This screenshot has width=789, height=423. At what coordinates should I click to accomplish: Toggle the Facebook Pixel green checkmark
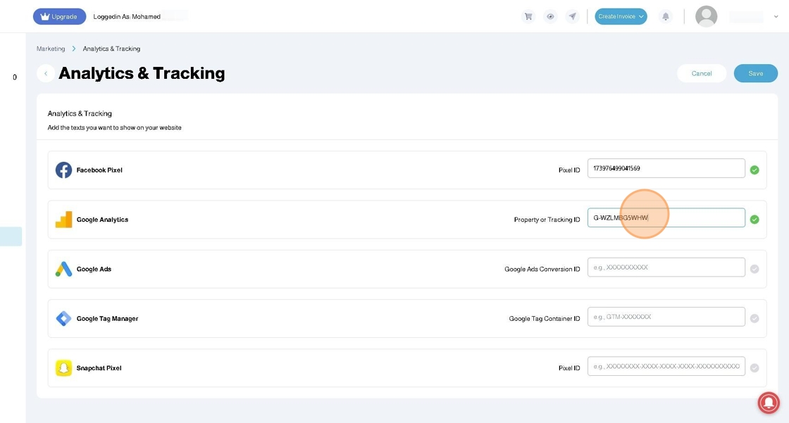(754, 170)
